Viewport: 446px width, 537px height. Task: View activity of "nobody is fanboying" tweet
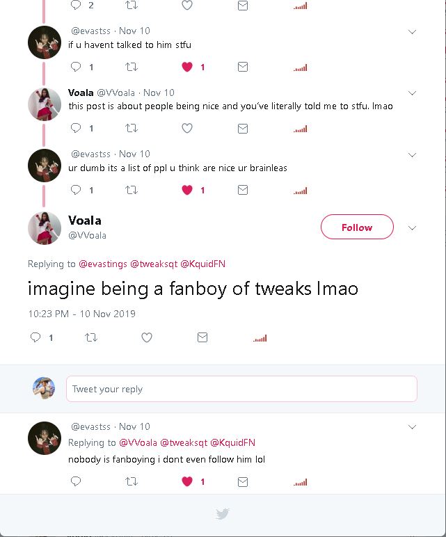point(300,482)
